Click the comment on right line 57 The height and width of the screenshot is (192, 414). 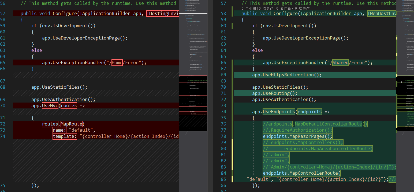tap(319, 3)
